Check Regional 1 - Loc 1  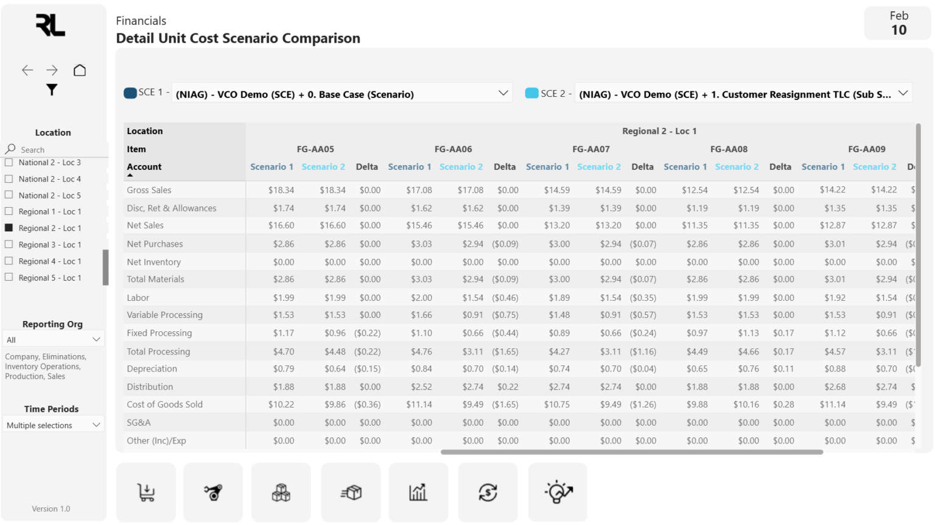(x=9, y=211)
